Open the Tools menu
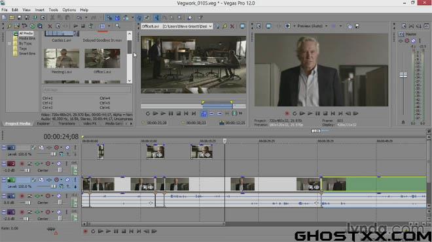 [x=53, y=10]
